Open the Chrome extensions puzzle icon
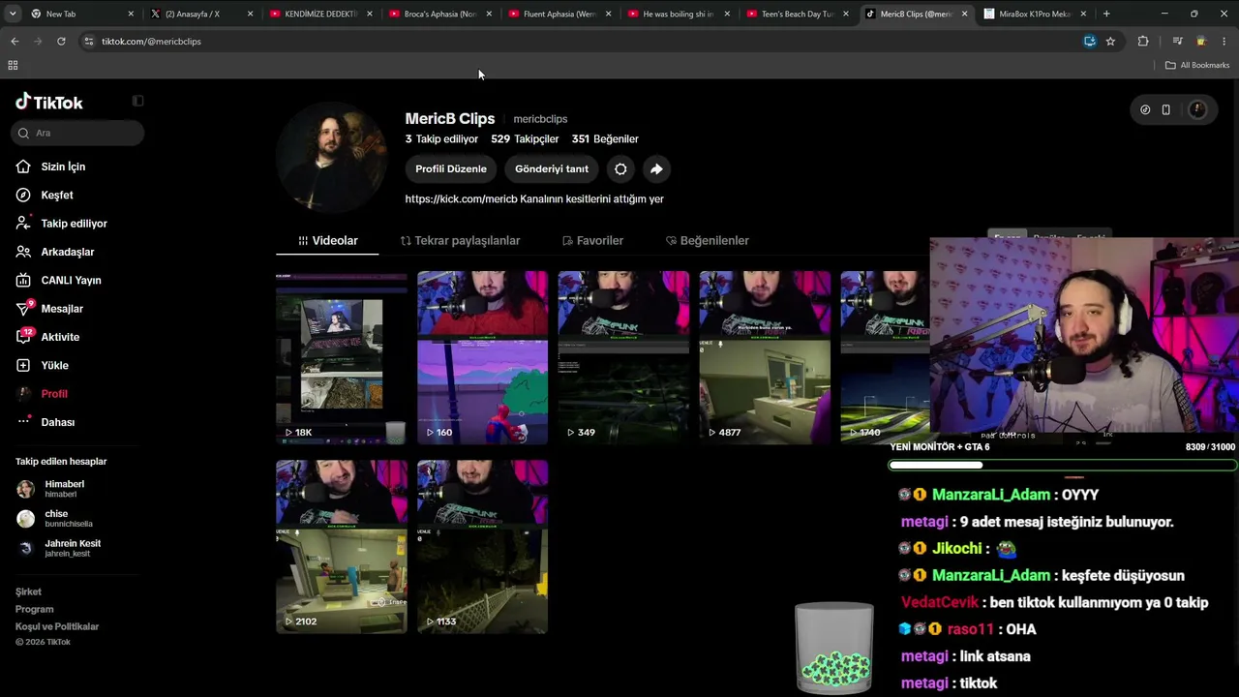The image size is (1239, 697). point(1143,42)
